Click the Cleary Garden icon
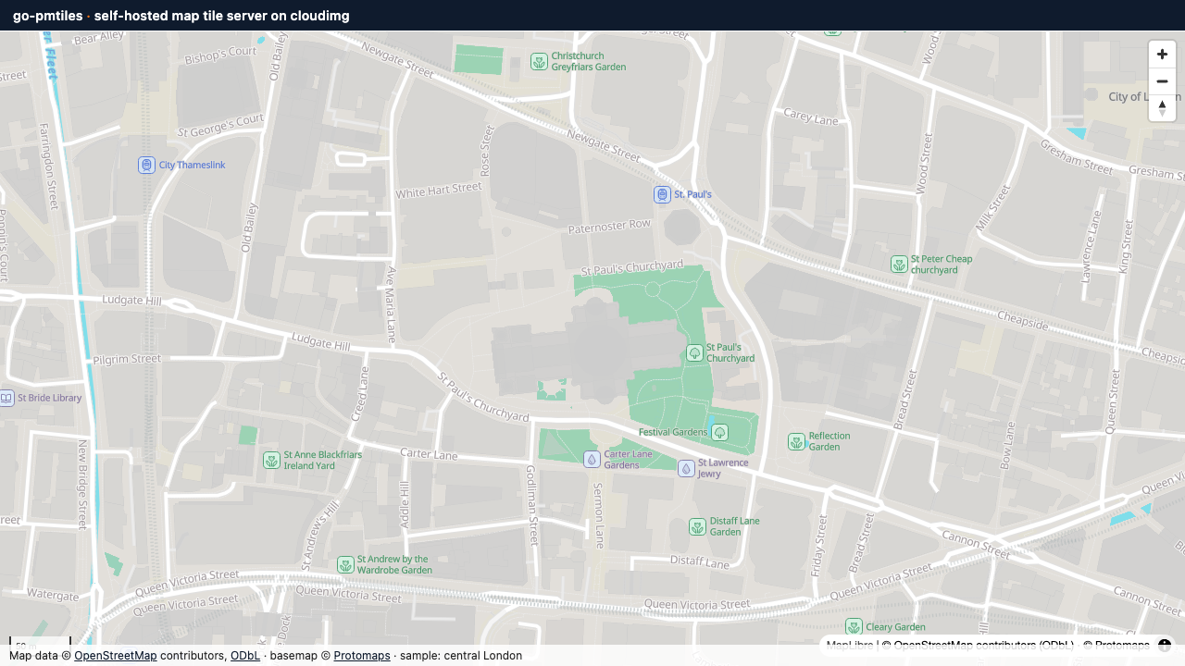Viewport: 1185px width, 666px height. [854, 627]
